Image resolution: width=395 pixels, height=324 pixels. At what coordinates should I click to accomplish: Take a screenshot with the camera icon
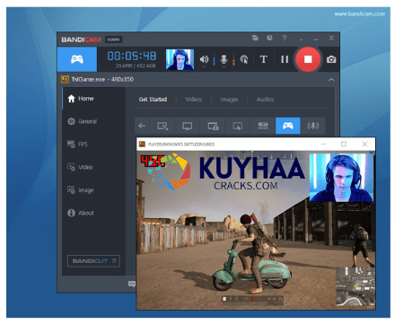tap(331, 59)
